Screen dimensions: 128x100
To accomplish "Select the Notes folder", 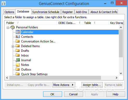I will [25, 65].
